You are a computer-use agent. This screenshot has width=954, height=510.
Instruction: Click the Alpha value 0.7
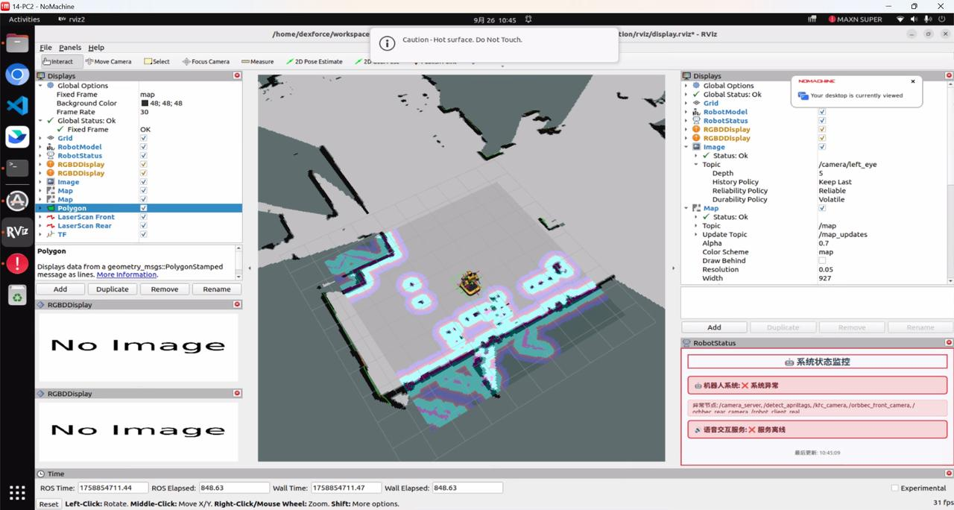coord(824,243)
